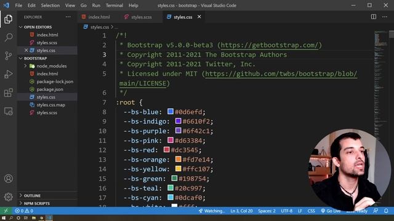This screenshot has width=394, height=221.
Task: Switch to the index.html tab
Action: 98,17
